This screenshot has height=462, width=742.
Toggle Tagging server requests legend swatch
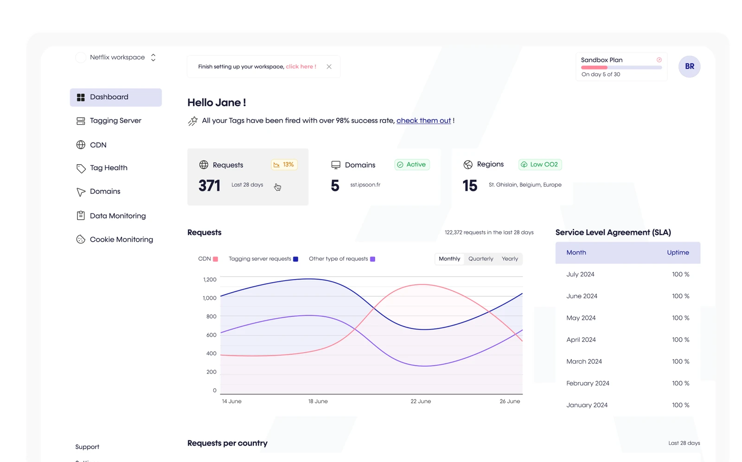[295, 259]
